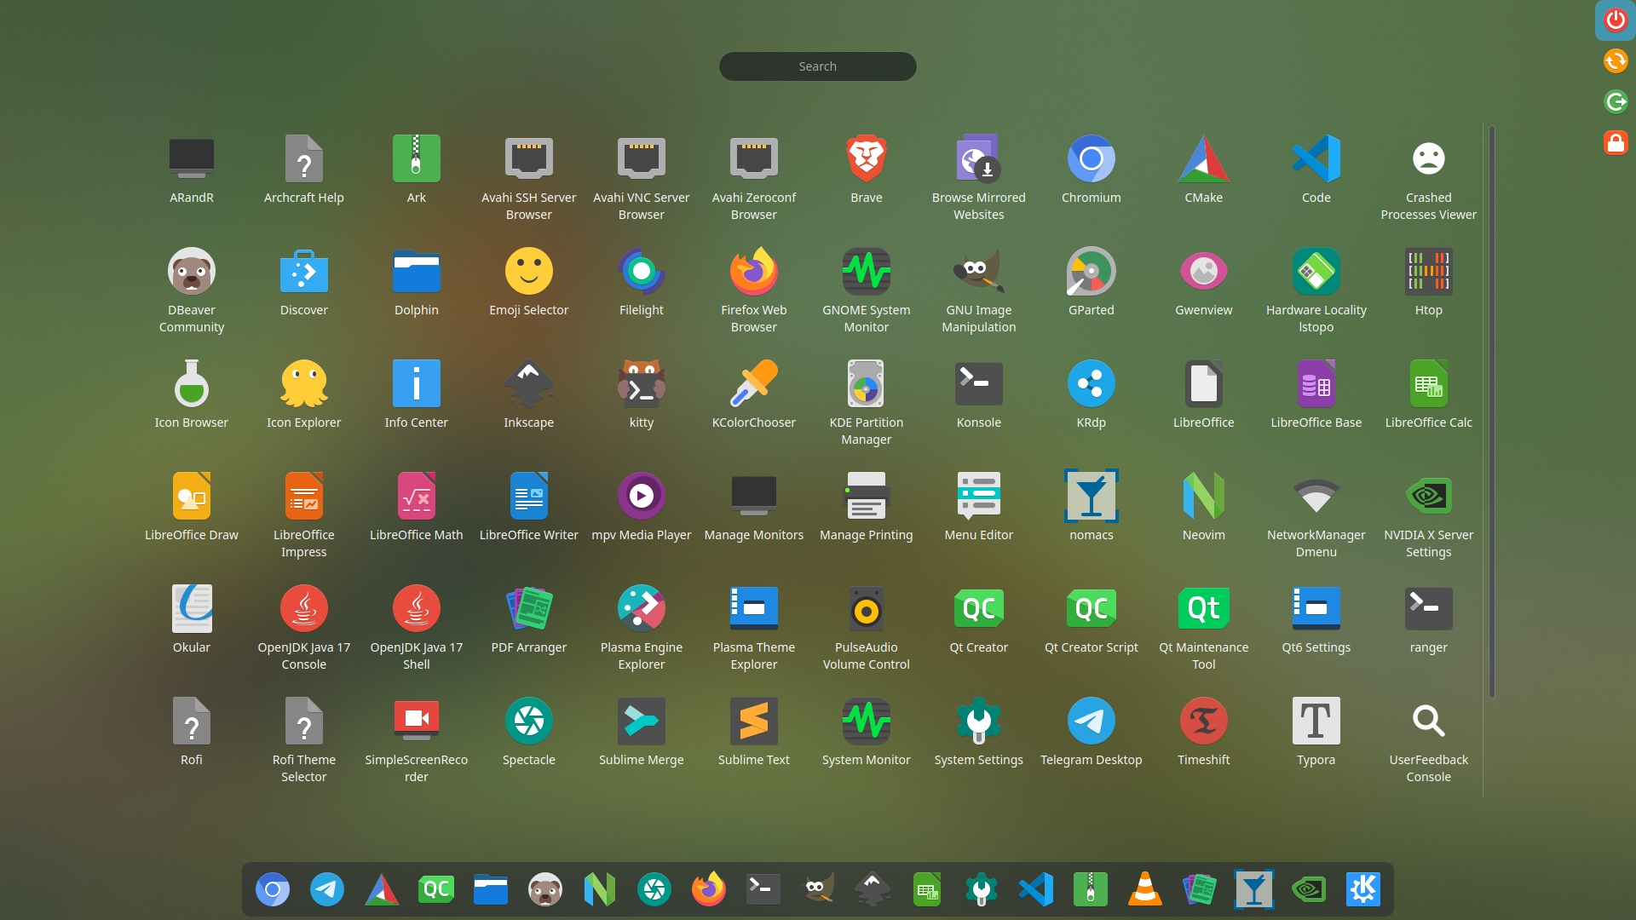The height and width of the screenshot is (920, 1636).
Task: Open PDF Arranger in the grid
Action: 529,620
